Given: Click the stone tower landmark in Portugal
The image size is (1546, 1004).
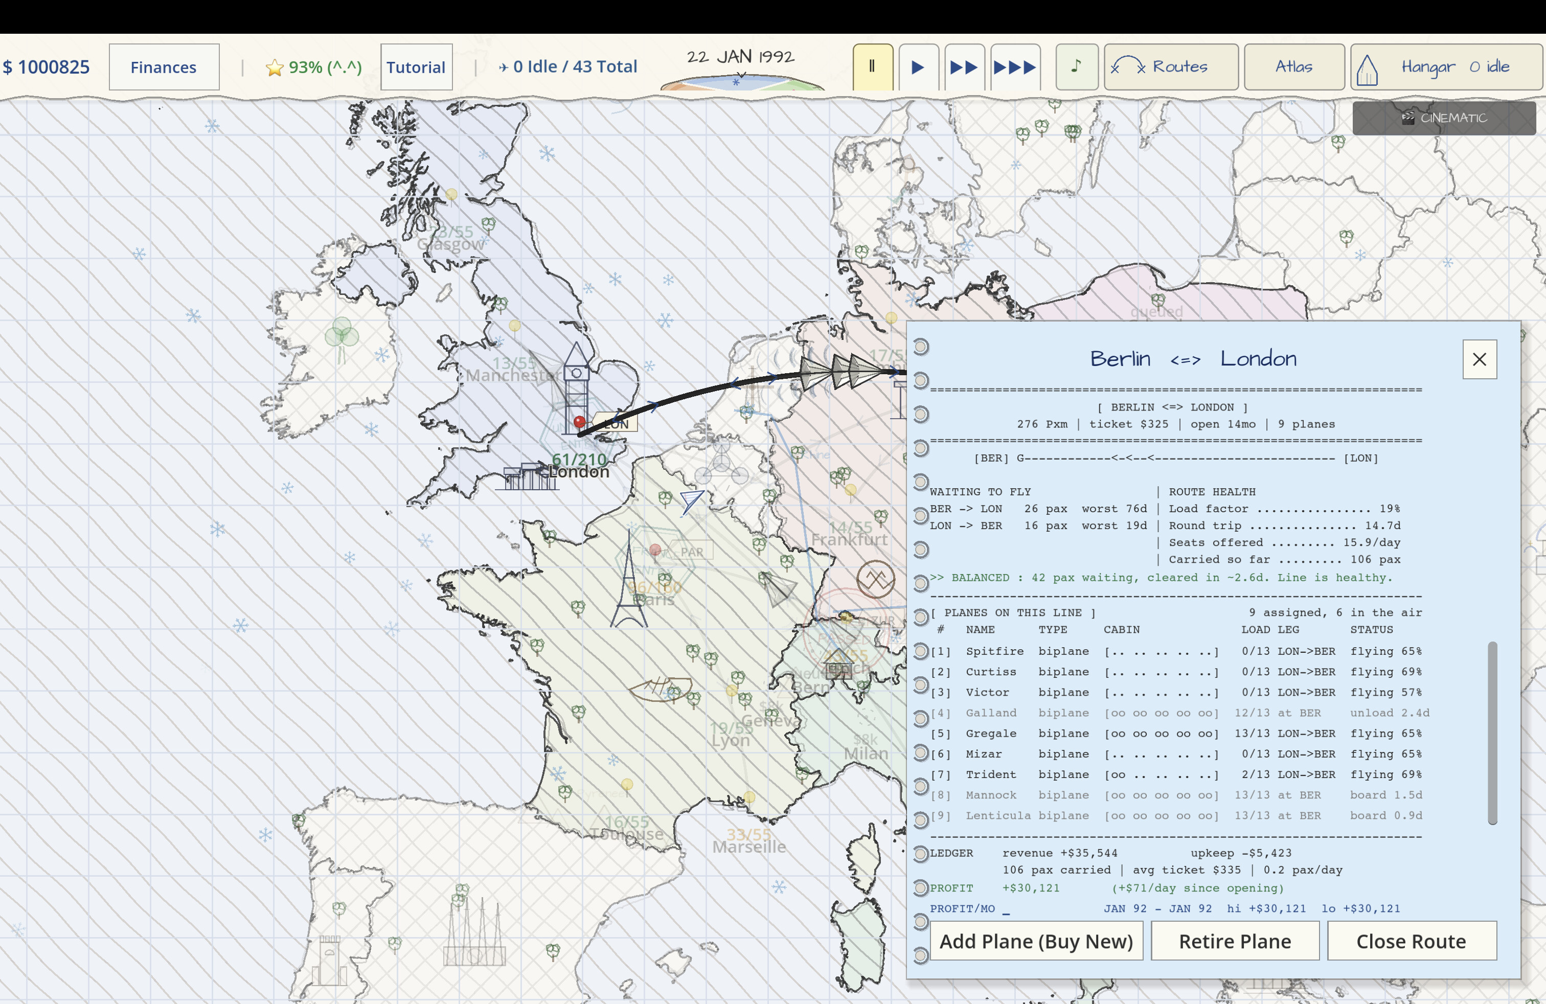Looking at the screenshot, I should click(329, 960).
